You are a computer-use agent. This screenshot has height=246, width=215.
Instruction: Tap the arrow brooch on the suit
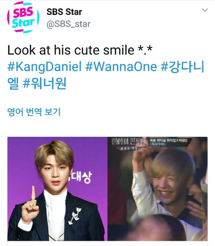click(75, 215)
